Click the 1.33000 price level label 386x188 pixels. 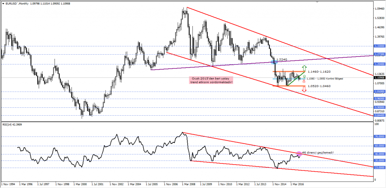tap(379, 46)
